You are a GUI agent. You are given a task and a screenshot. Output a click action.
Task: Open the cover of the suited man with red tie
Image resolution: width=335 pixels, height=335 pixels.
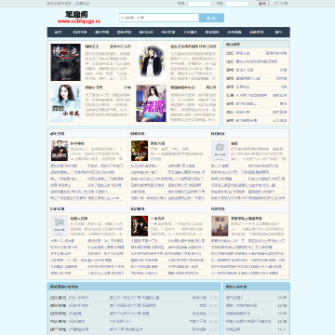tap(60, 151)
